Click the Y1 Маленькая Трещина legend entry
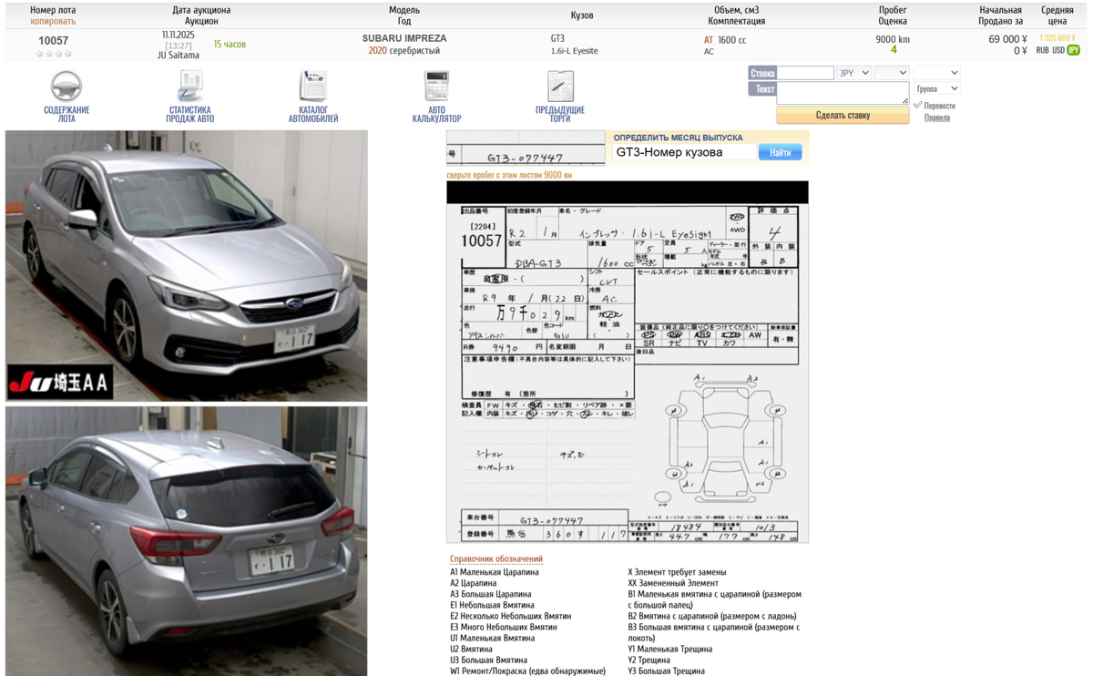 coord(670,649)
